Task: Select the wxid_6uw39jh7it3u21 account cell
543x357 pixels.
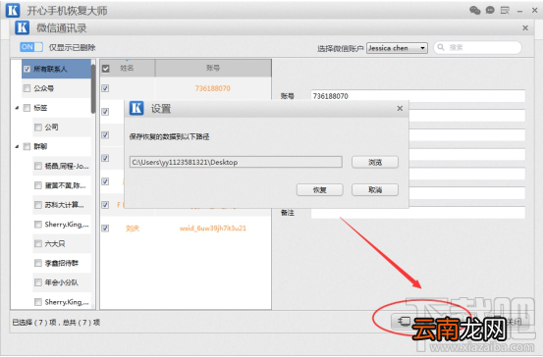Action: click(213, 228)
